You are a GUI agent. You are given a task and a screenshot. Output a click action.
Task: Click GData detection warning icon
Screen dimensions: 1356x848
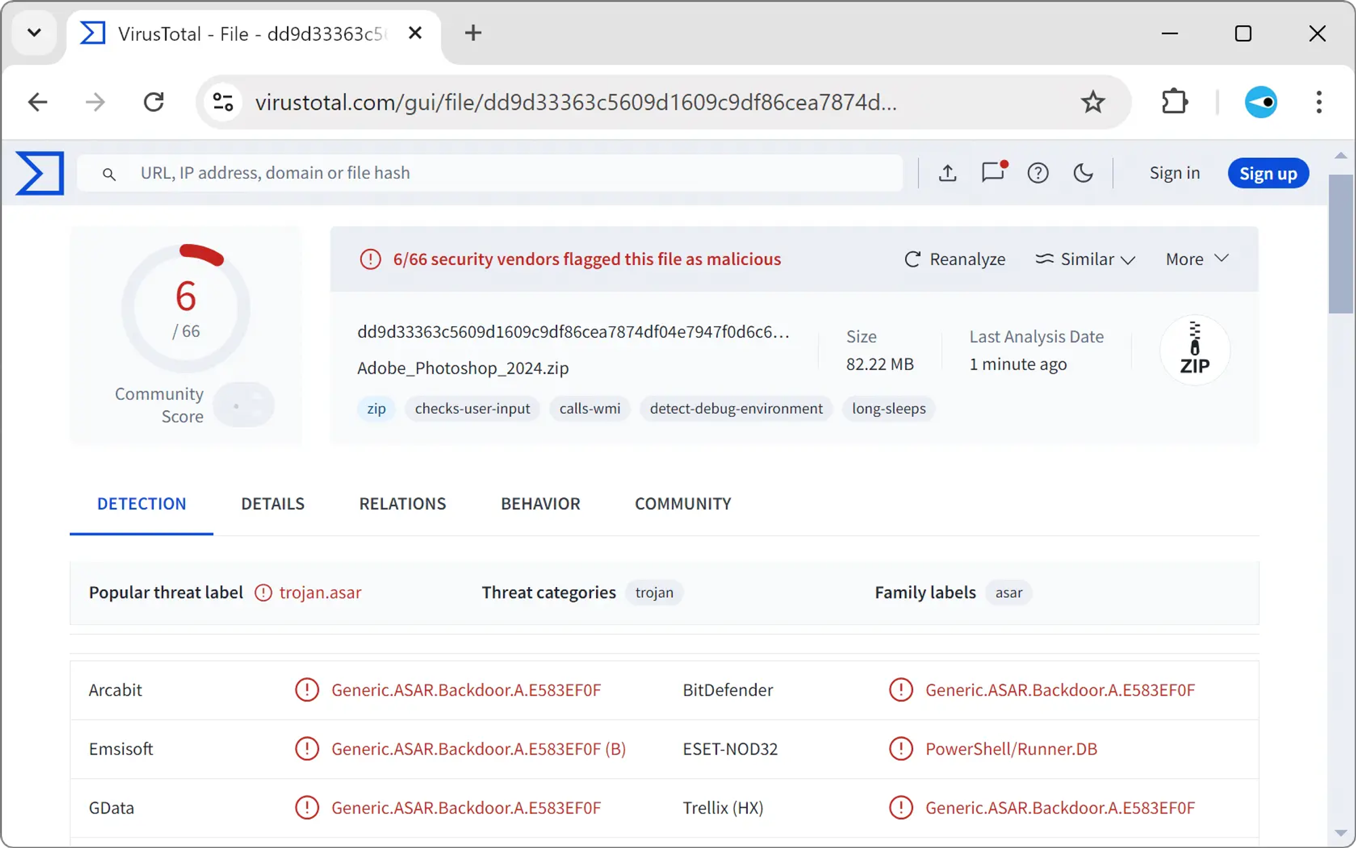click(306, 808)
